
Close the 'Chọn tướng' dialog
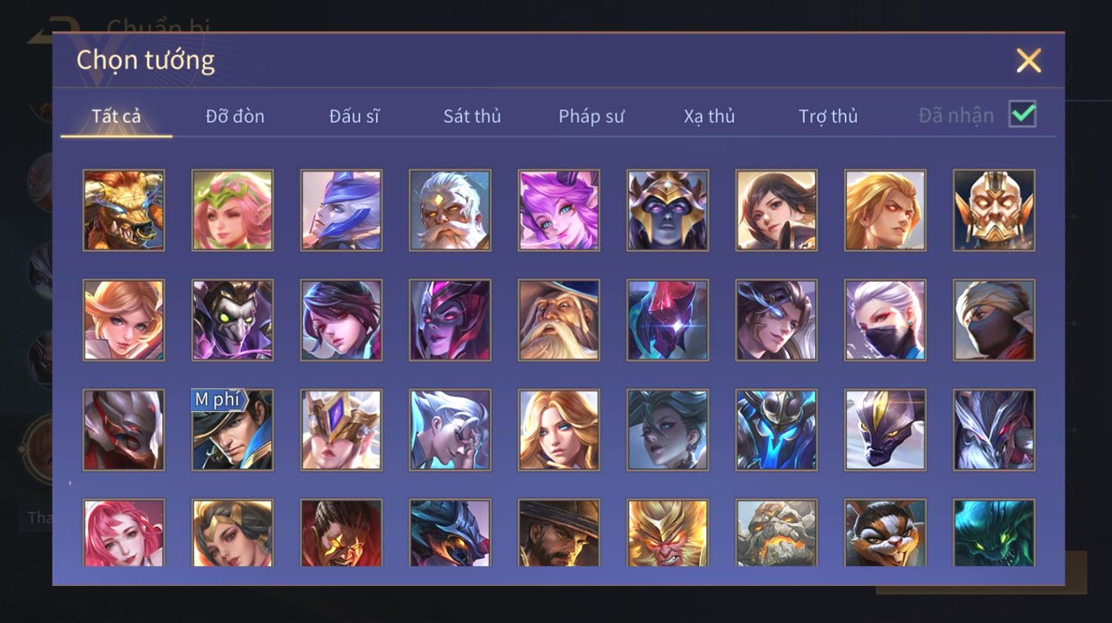[1028, 60]
